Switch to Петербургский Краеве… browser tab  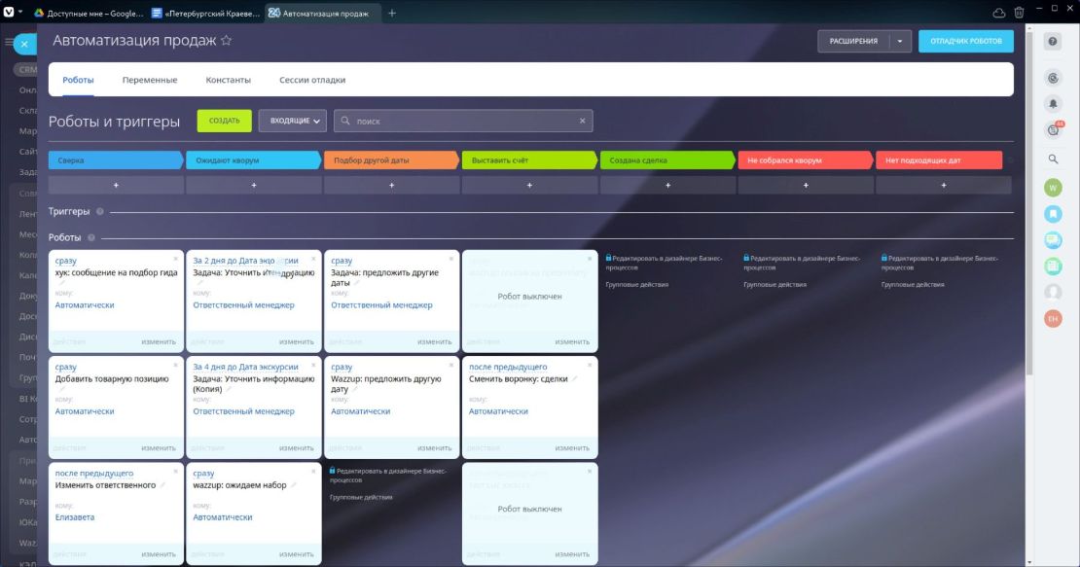pyautogui.click(x=206, y=13)
